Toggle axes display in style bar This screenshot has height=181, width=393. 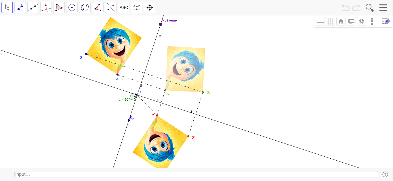pyautogui.click(x=320, y=21)
